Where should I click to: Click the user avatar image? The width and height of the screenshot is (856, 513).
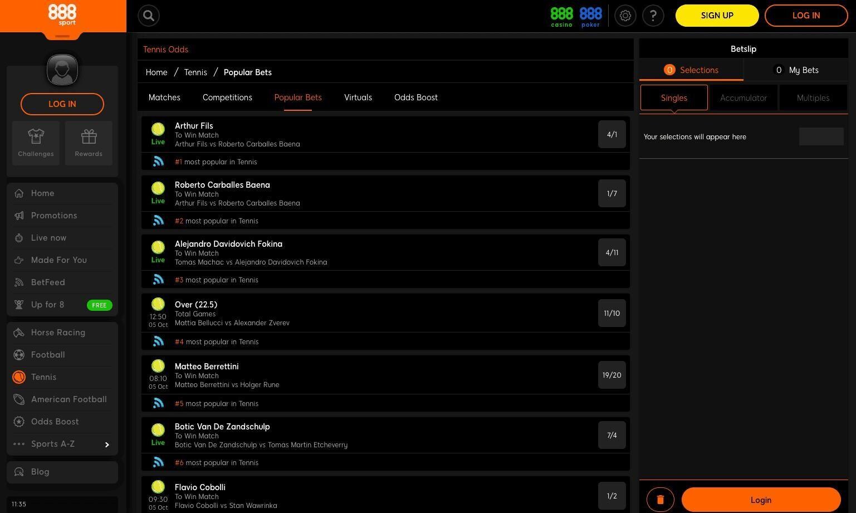pos(62,70)
